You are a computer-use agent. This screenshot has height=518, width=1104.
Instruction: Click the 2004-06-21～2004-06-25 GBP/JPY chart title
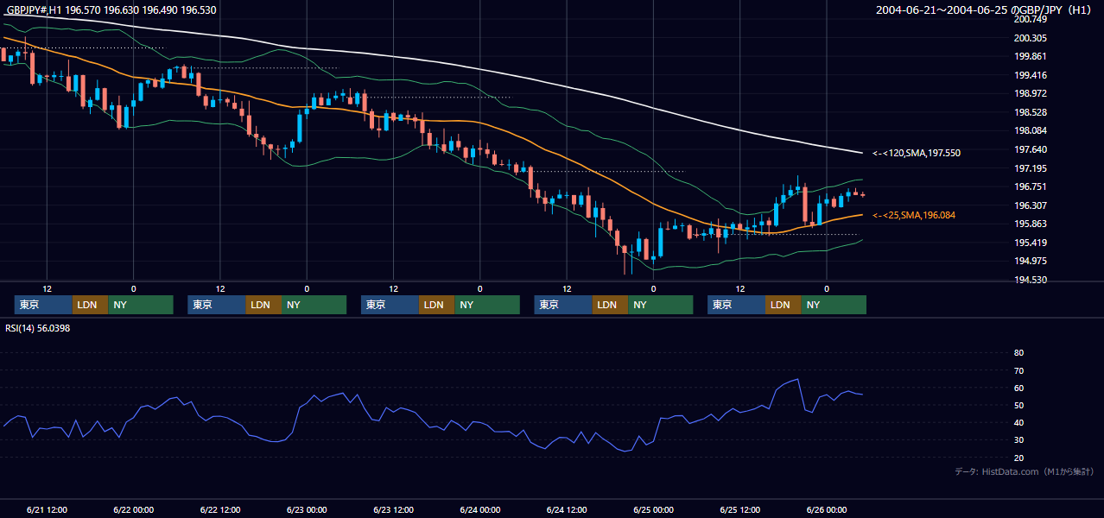click(x=984, y=9)
